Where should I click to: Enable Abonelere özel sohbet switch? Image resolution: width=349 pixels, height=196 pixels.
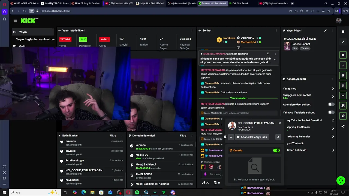click(x=331, y=105)
